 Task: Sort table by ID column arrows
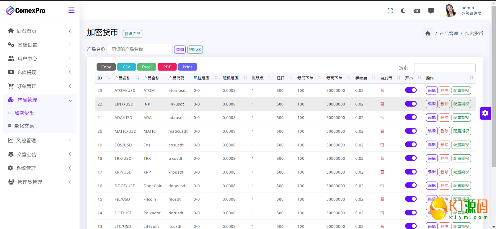click(108, 78)
